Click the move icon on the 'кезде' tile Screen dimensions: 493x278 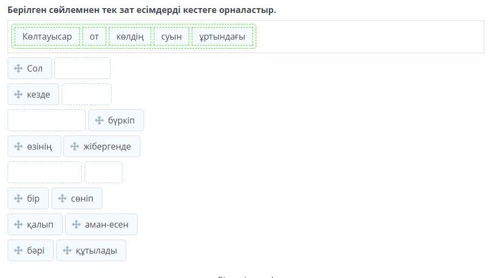tap(18, 94)
